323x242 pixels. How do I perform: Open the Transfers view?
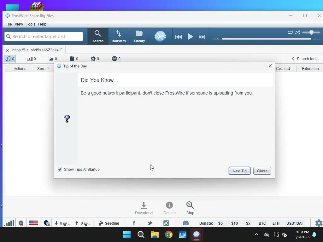pos(119,36)
